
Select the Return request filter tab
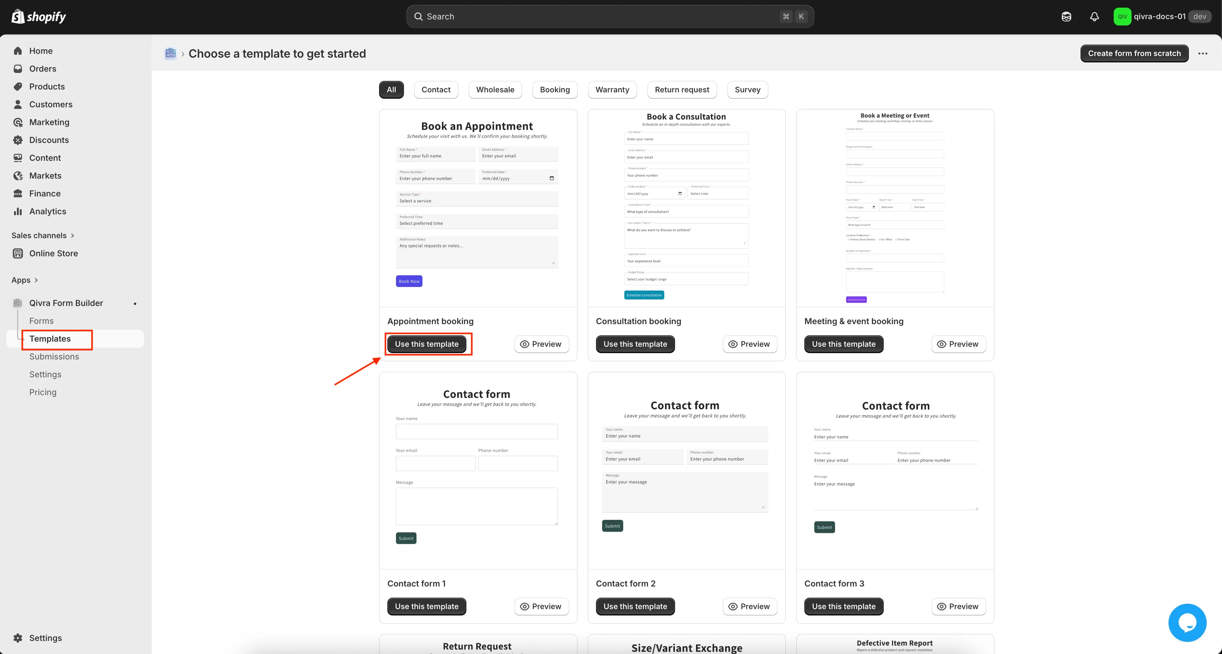(x=682, y=90)
